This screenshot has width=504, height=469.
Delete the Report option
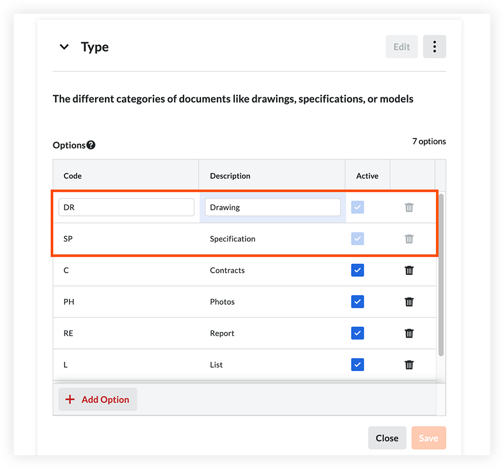(x=409, y=334)
